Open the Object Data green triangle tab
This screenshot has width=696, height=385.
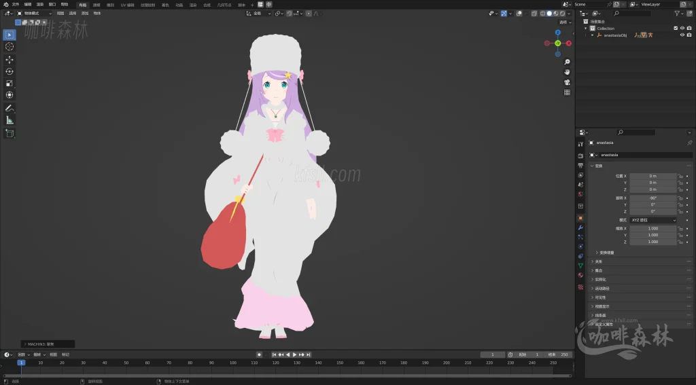580,265
